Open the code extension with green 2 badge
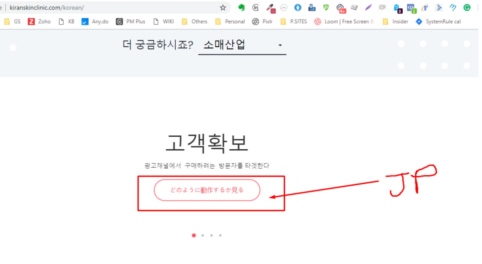 click(x=411, y=8)
